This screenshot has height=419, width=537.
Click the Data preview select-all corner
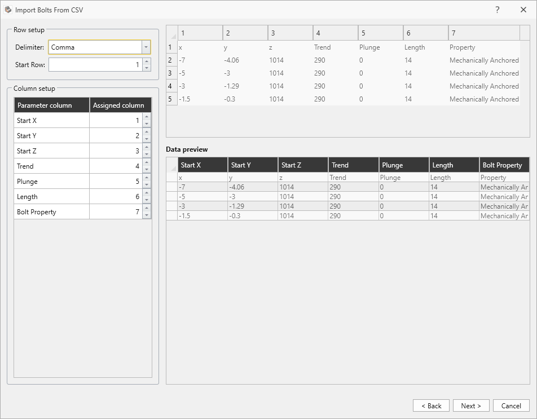(172, 165)
